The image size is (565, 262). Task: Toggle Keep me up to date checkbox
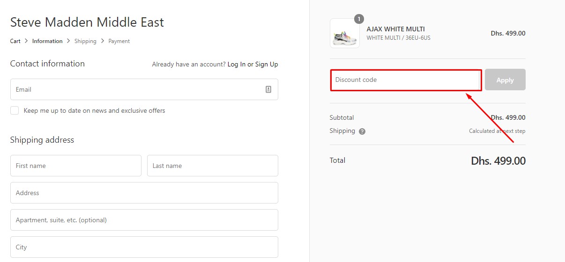click(15, 110)
